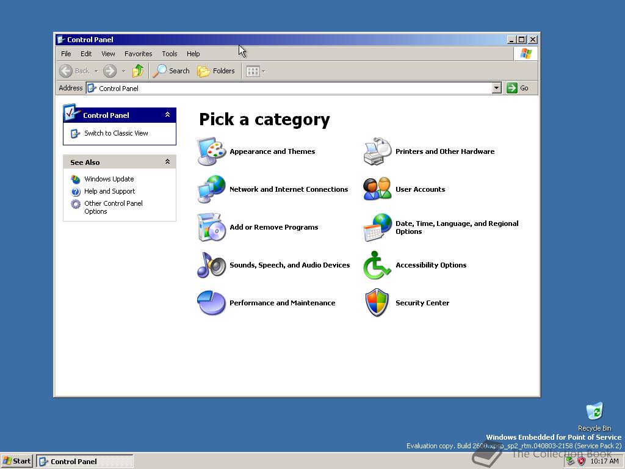This screenshot has height=469, width=625.
Task: Open Printers and Other Hardware icon
Action: click(x=377, y=151)
